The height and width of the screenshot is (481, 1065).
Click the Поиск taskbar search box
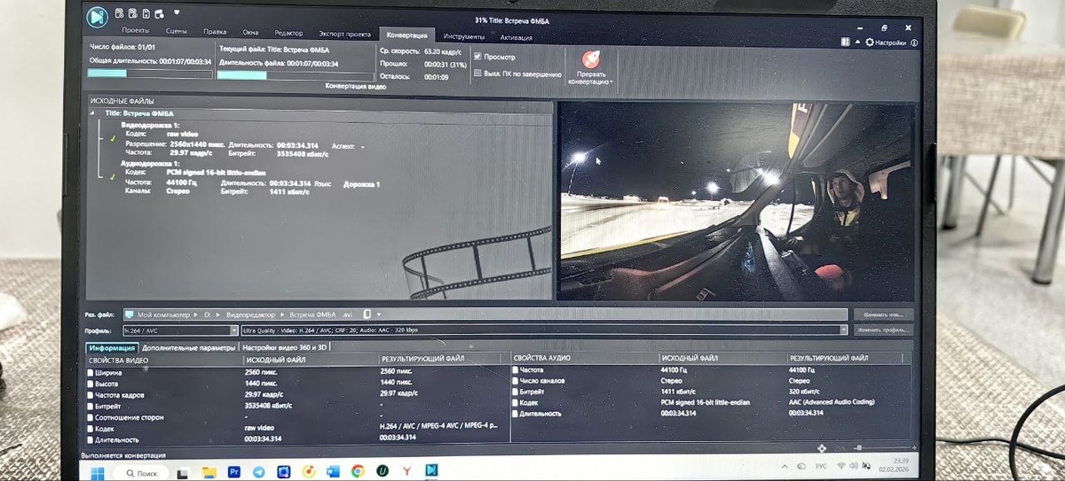[x=140, y=471]
